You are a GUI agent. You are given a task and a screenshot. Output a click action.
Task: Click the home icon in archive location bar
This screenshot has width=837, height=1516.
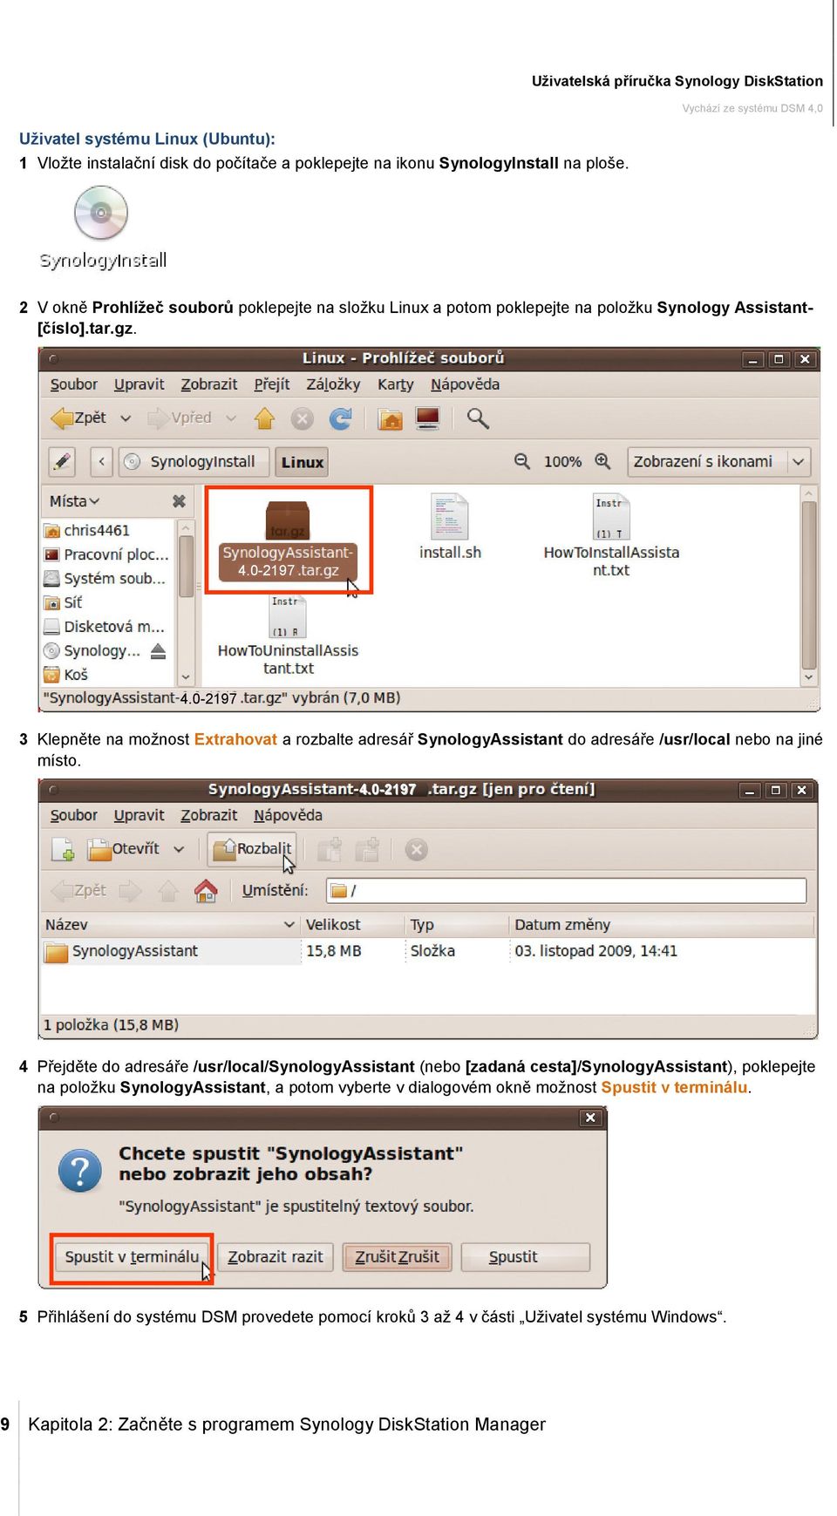coord(206,891)
